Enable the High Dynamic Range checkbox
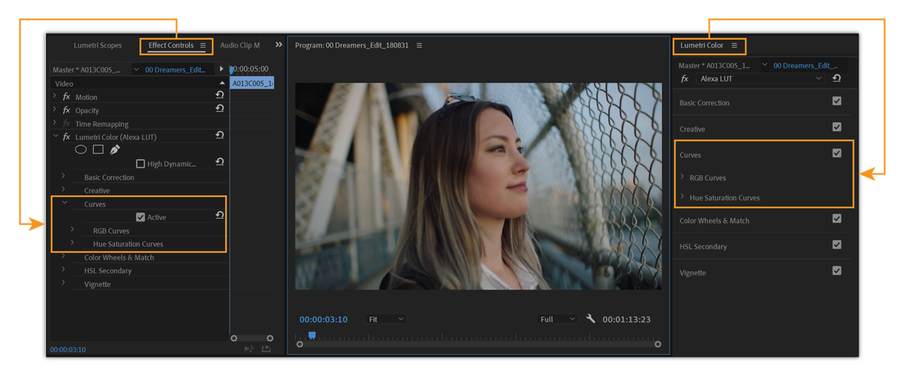 (140, 164)
